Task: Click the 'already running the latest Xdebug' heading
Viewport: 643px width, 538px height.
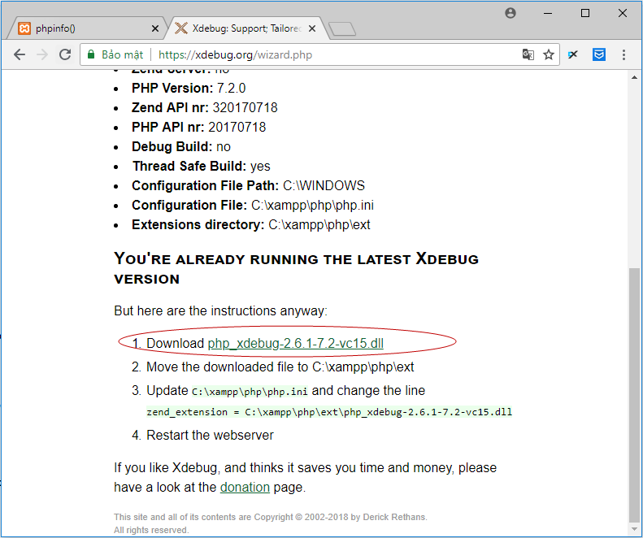Action: point(296,268)
